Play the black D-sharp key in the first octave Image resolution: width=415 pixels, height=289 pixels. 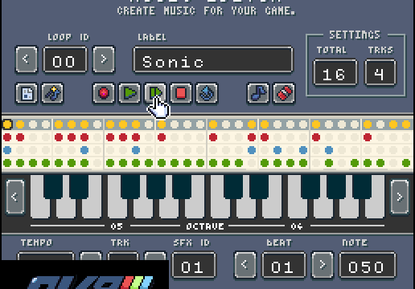(x=79, y=187)
